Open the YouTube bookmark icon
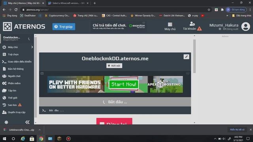Screen dimensions: 253x142 (202, 16)
